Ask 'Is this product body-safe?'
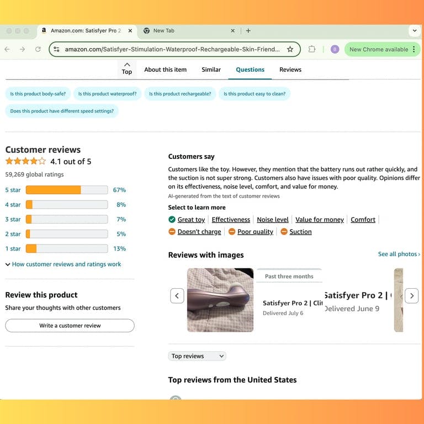The image size is (424, 424). pos(38,94)
